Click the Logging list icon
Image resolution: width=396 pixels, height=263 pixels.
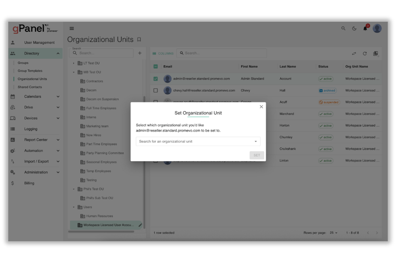13,129
